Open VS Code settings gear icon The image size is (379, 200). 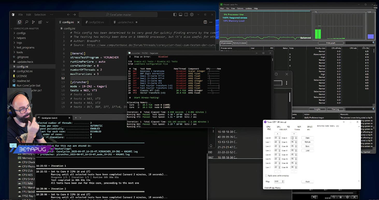(192, 15)
